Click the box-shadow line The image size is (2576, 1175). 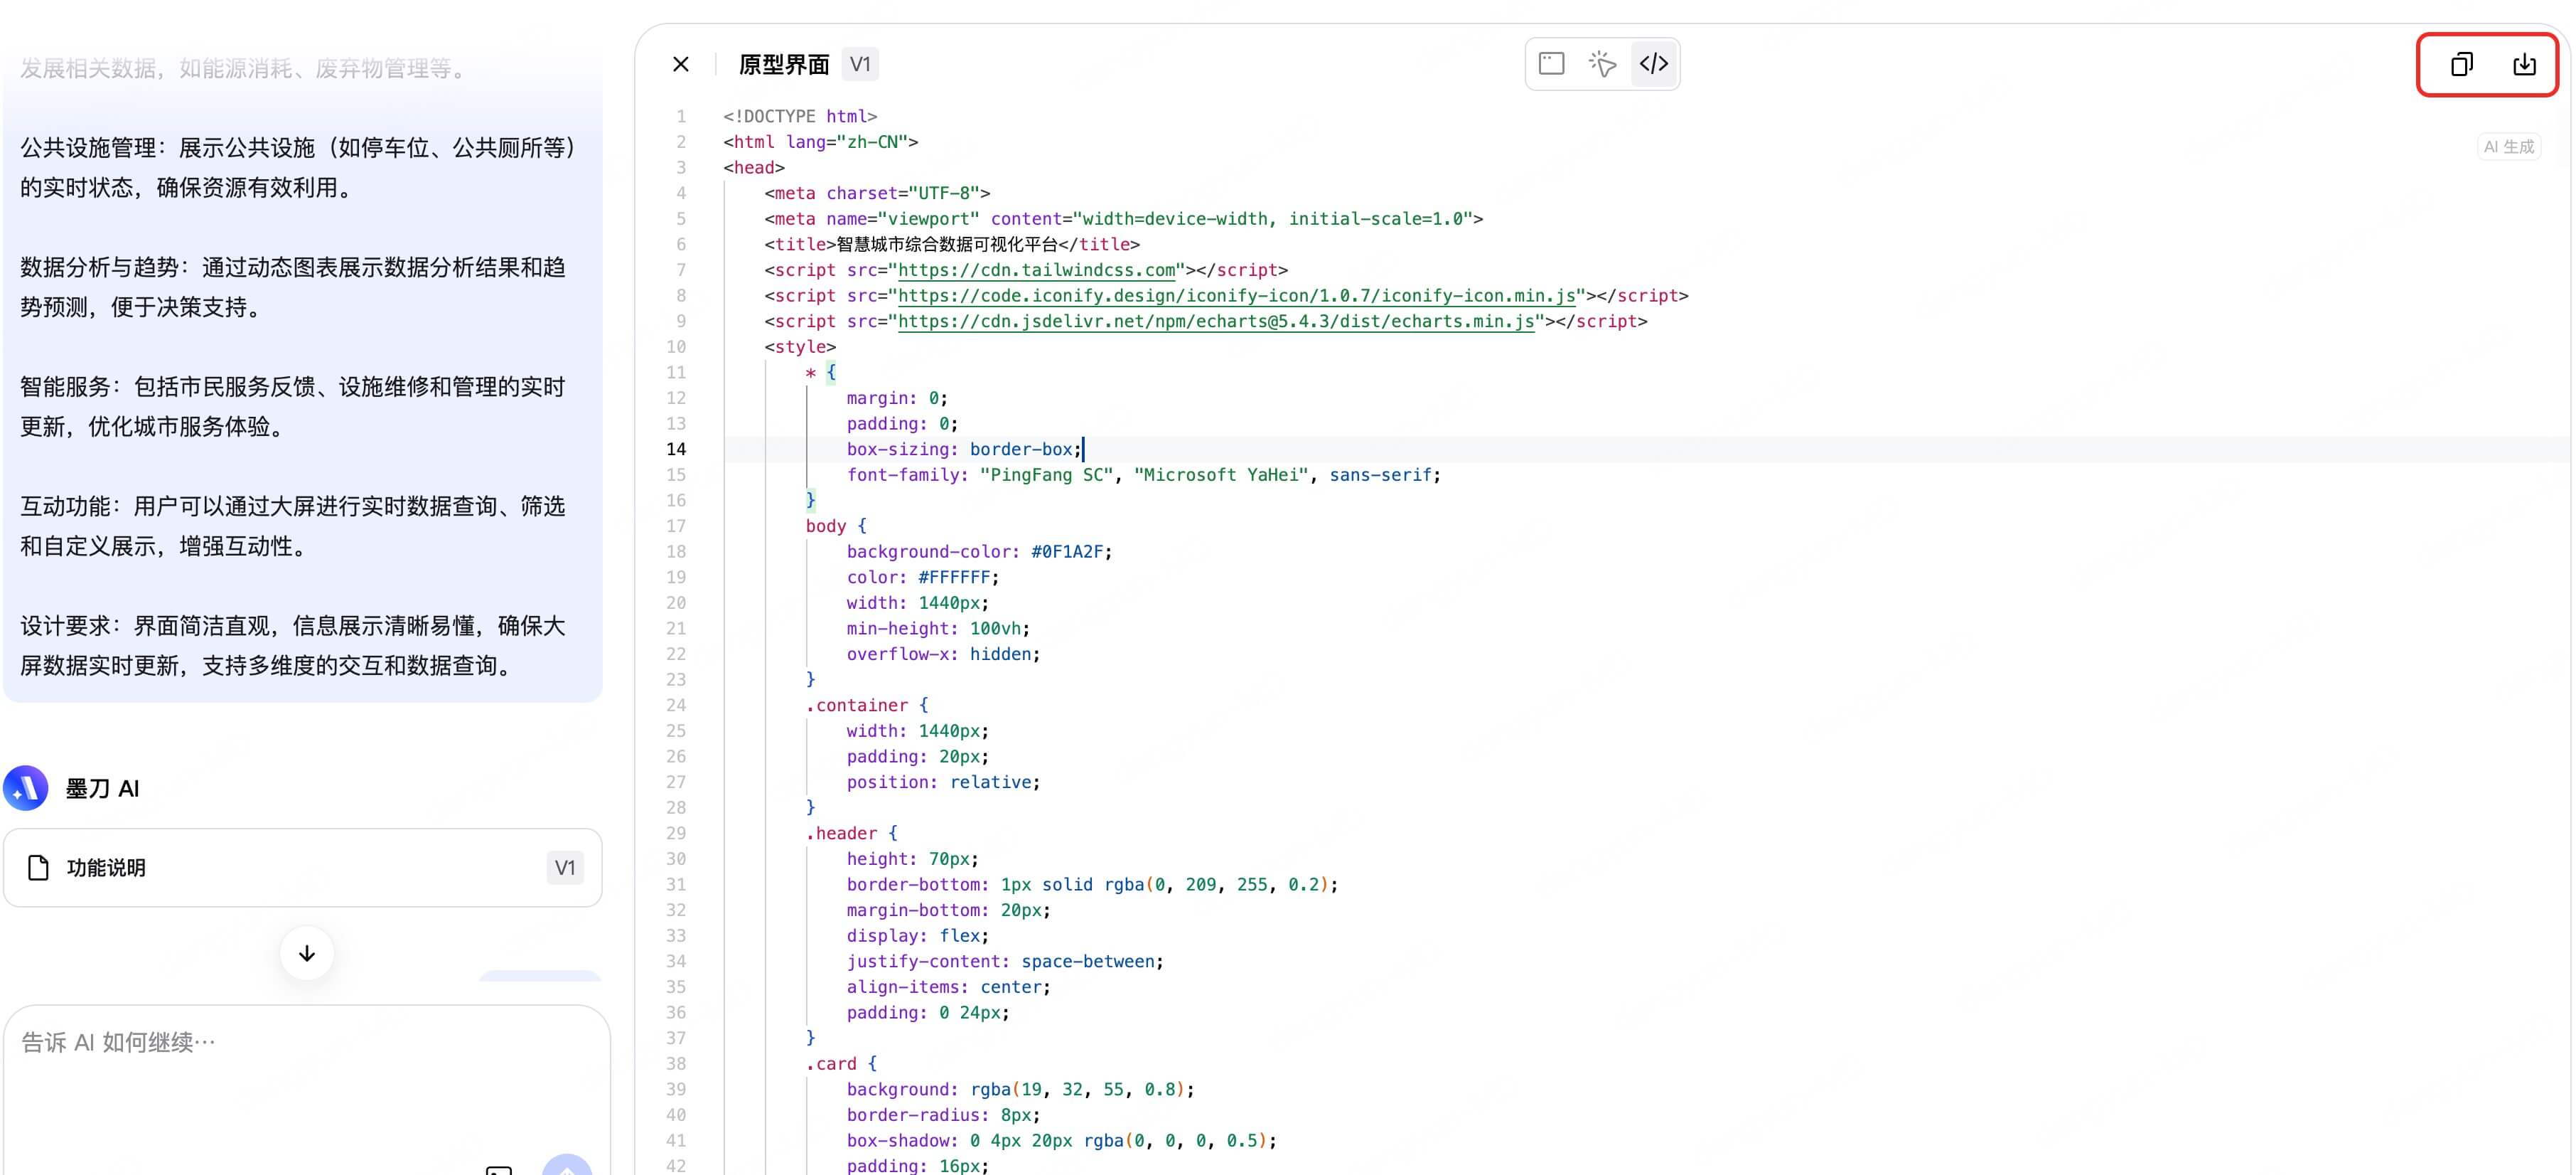coord(1062,1141)
